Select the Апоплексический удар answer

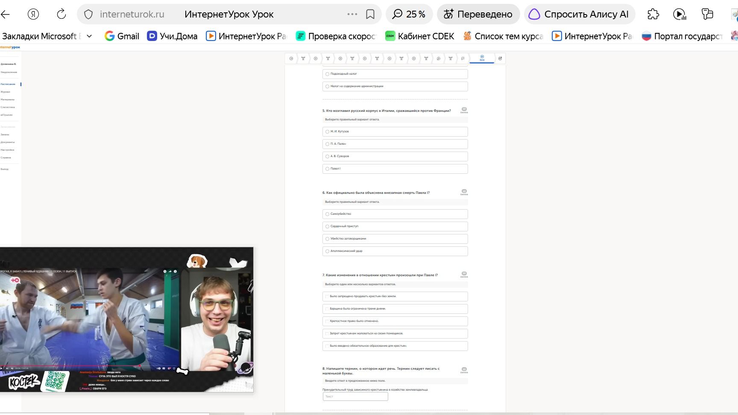click(395, 251)
